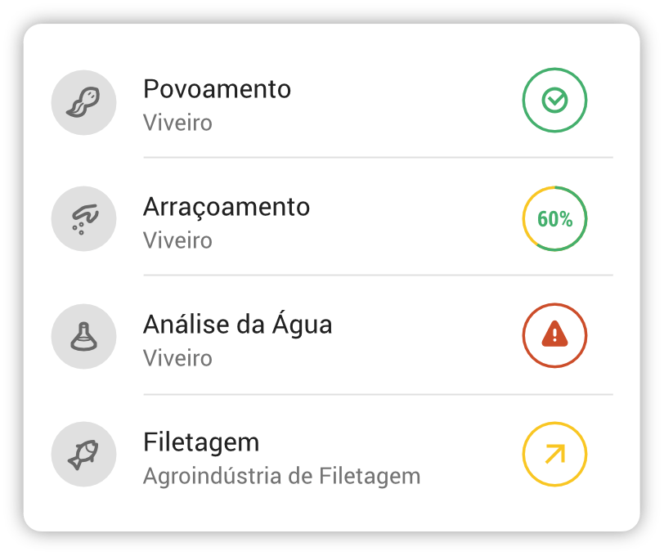This screenshot has width=664, height=556.
Task: Click the Arraçoamento feeding icon
Action: coord(84,219)
